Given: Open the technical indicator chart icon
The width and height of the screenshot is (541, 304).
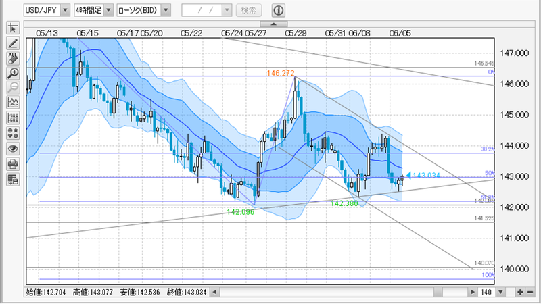Looking at the screenshot, I should point(12,103).
